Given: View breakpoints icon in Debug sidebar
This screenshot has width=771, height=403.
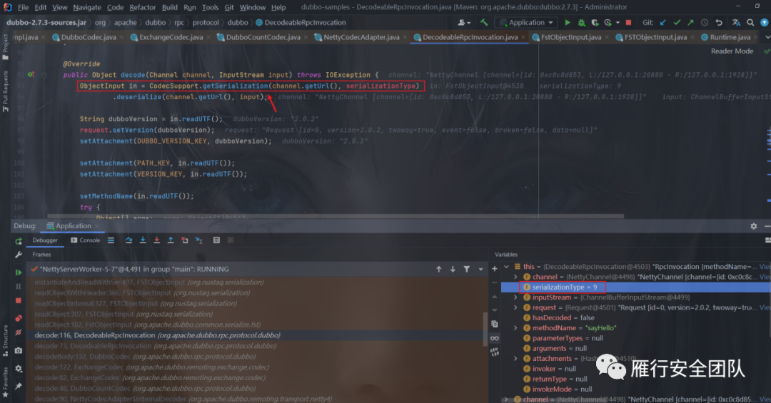Looking at the screenshot, I should (x=18, y=318).
